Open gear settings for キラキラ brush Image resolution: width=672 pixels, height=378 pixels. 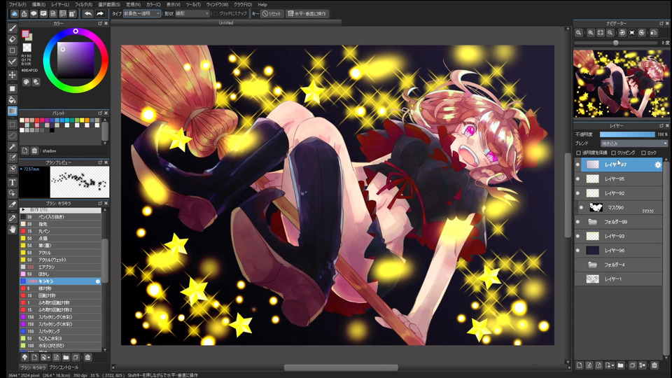pyautogui.click(x=98, y=281)
